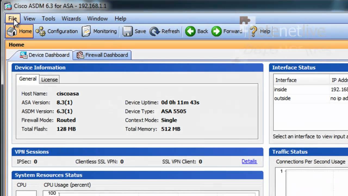Click the Device Uptime value
This screenshot has width=348, height=196.
tap(180, 103)
